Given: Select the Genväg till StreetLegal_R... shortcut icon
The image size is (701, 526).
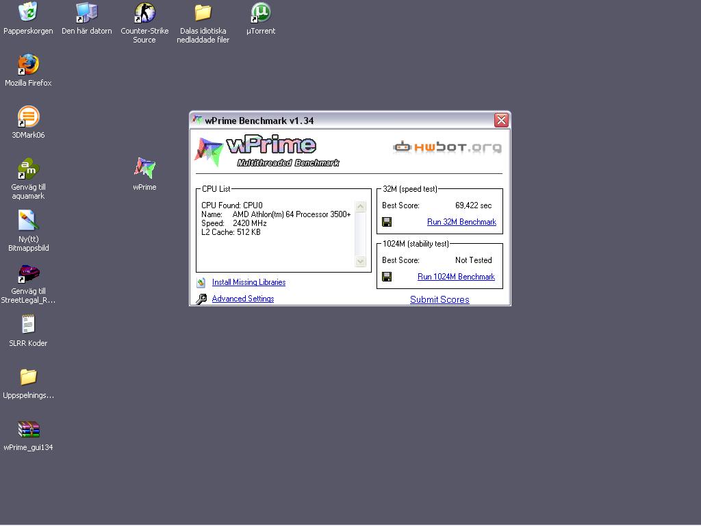Looking at the screenshot, I should click(x=28, y=273).
